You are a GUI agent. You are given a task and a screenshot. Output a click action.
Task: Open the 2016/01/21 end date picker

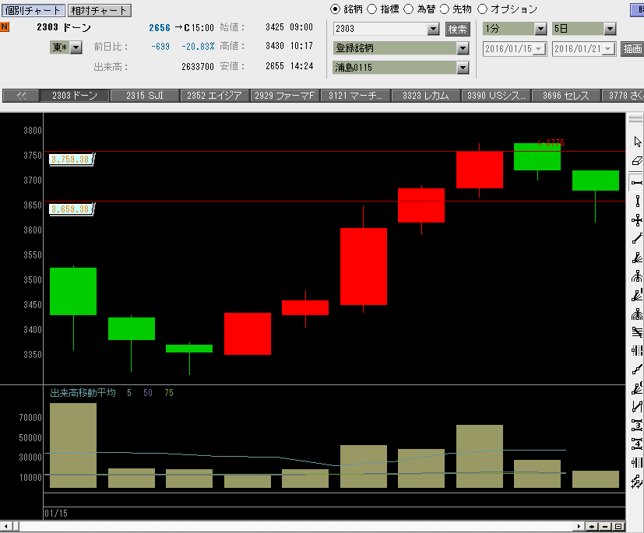pos(608,49)
